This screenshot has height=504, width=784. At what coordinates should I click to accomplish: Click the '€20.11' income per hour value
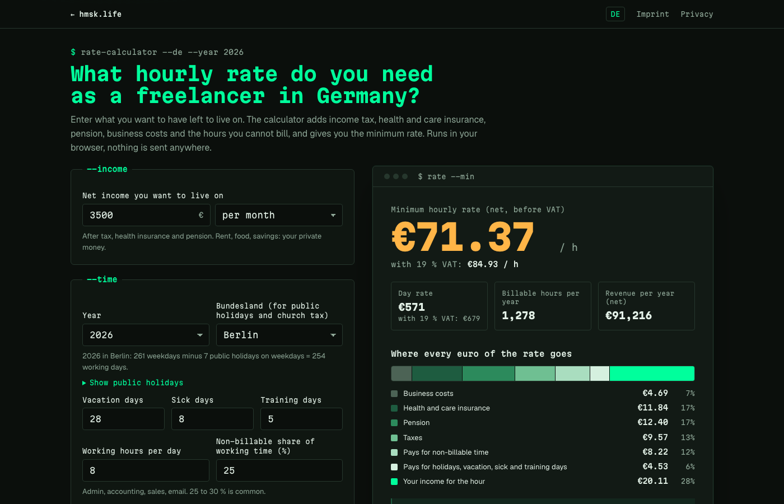[x=653, y=481]
